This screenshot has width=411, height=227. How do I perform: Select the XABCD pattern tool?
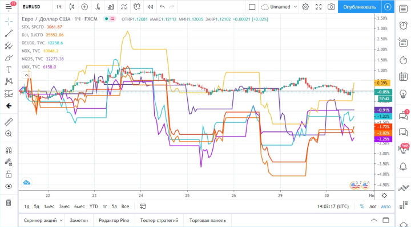(x=9, y=81)
